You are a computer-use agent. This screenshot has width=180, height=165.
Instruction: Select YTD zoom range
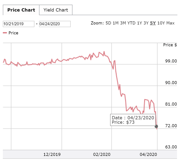pyautogui.click(x=131, y=23)
